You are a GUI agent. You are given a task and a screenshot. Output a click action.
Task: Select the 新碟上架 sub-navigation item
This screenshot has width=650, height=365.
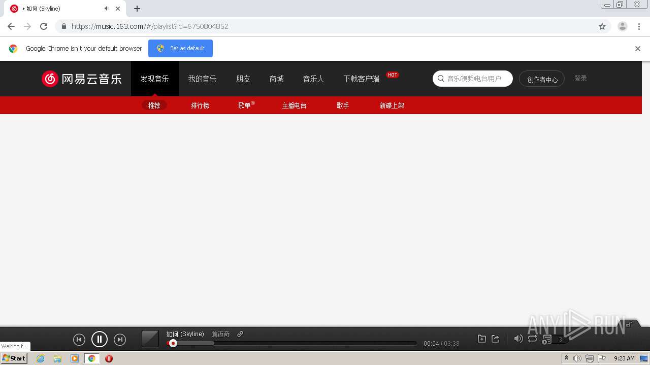point(392,105)
